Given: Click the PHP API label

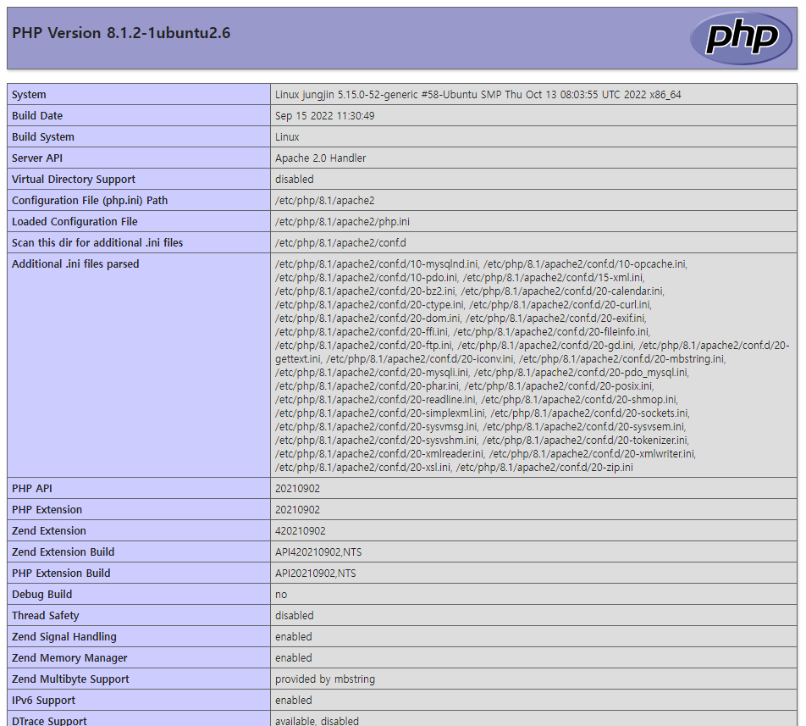Looking at the screenshot, I should coord(32,489).
